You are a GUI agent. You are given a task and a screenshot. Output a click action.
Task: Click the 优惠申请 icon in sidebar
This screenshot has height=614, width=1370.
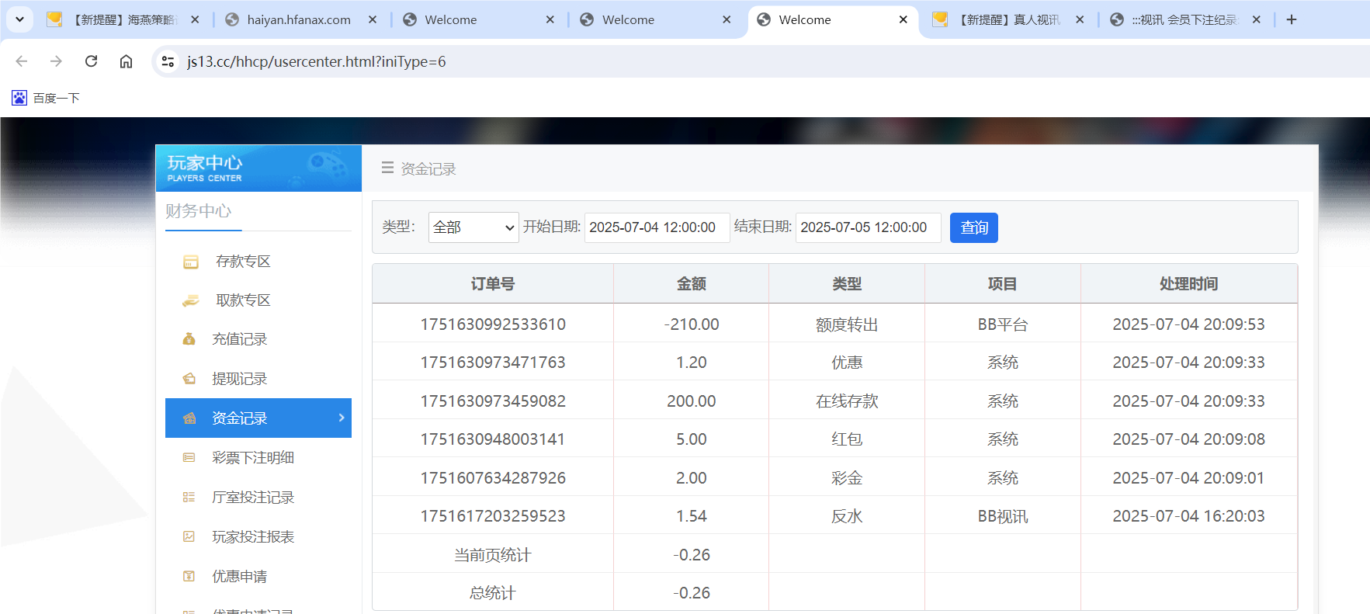[x=189, y=577]
